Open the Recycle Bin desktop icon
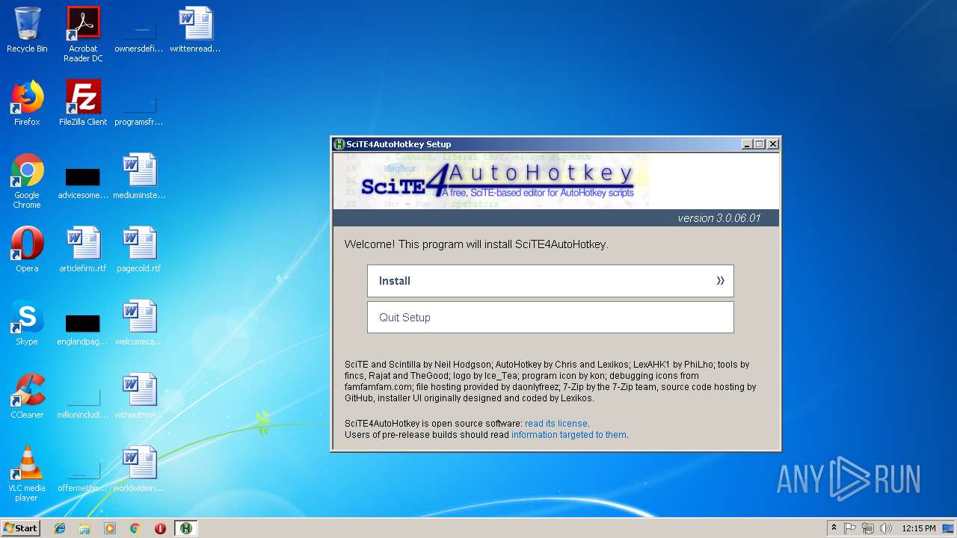 point(27,30)
